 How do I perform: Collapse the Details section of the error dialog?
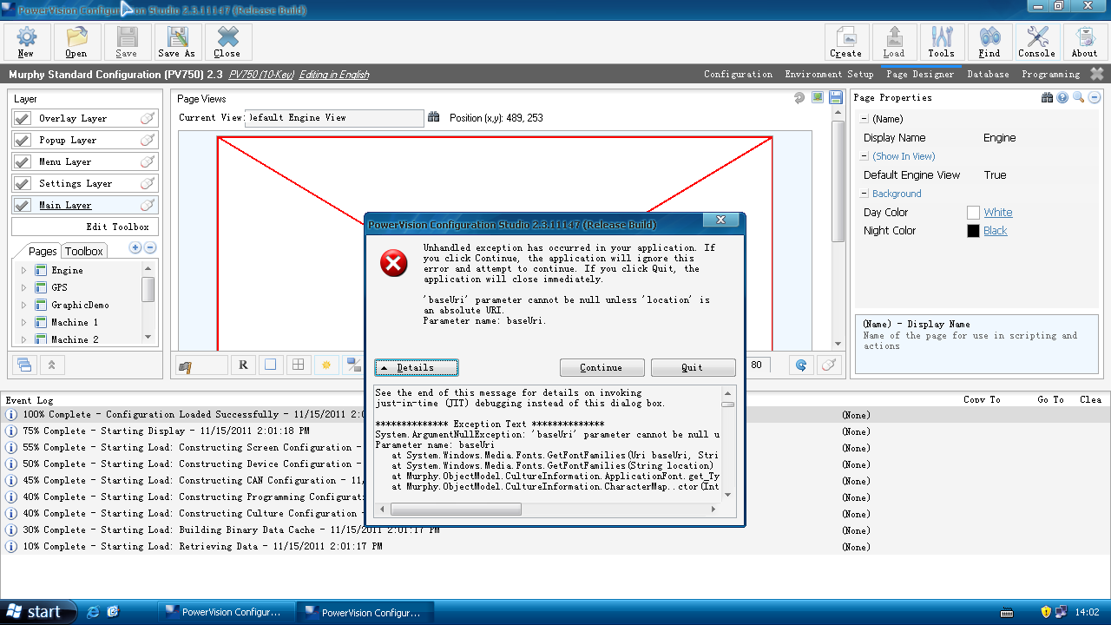coord(417,367)
